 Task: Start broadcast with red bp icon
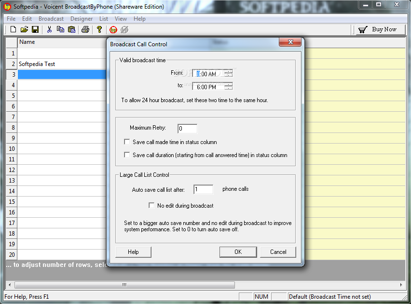tap(113, 29)
